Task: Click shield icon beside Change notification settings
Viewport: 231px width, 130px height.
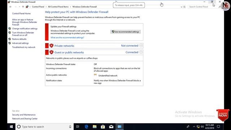Action: click(10, 29)
